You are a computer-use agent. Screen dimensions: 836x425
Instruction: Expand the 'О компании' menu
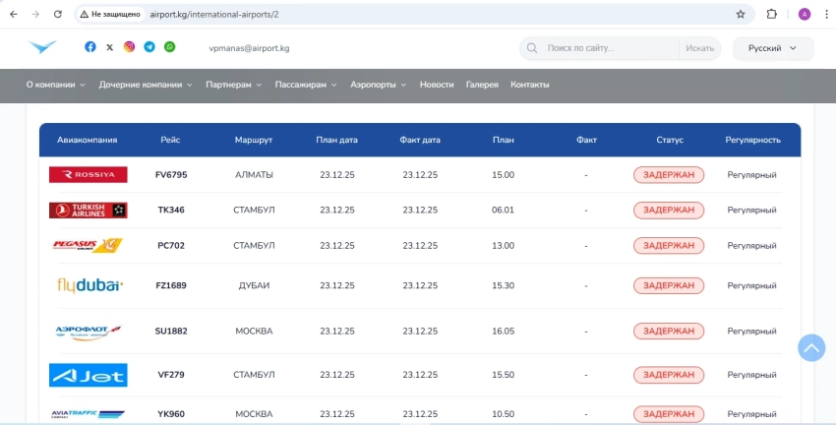55,85
